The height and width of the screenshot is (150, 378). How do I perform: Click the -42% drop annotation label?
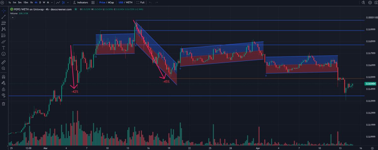click(x=75, y=92)
